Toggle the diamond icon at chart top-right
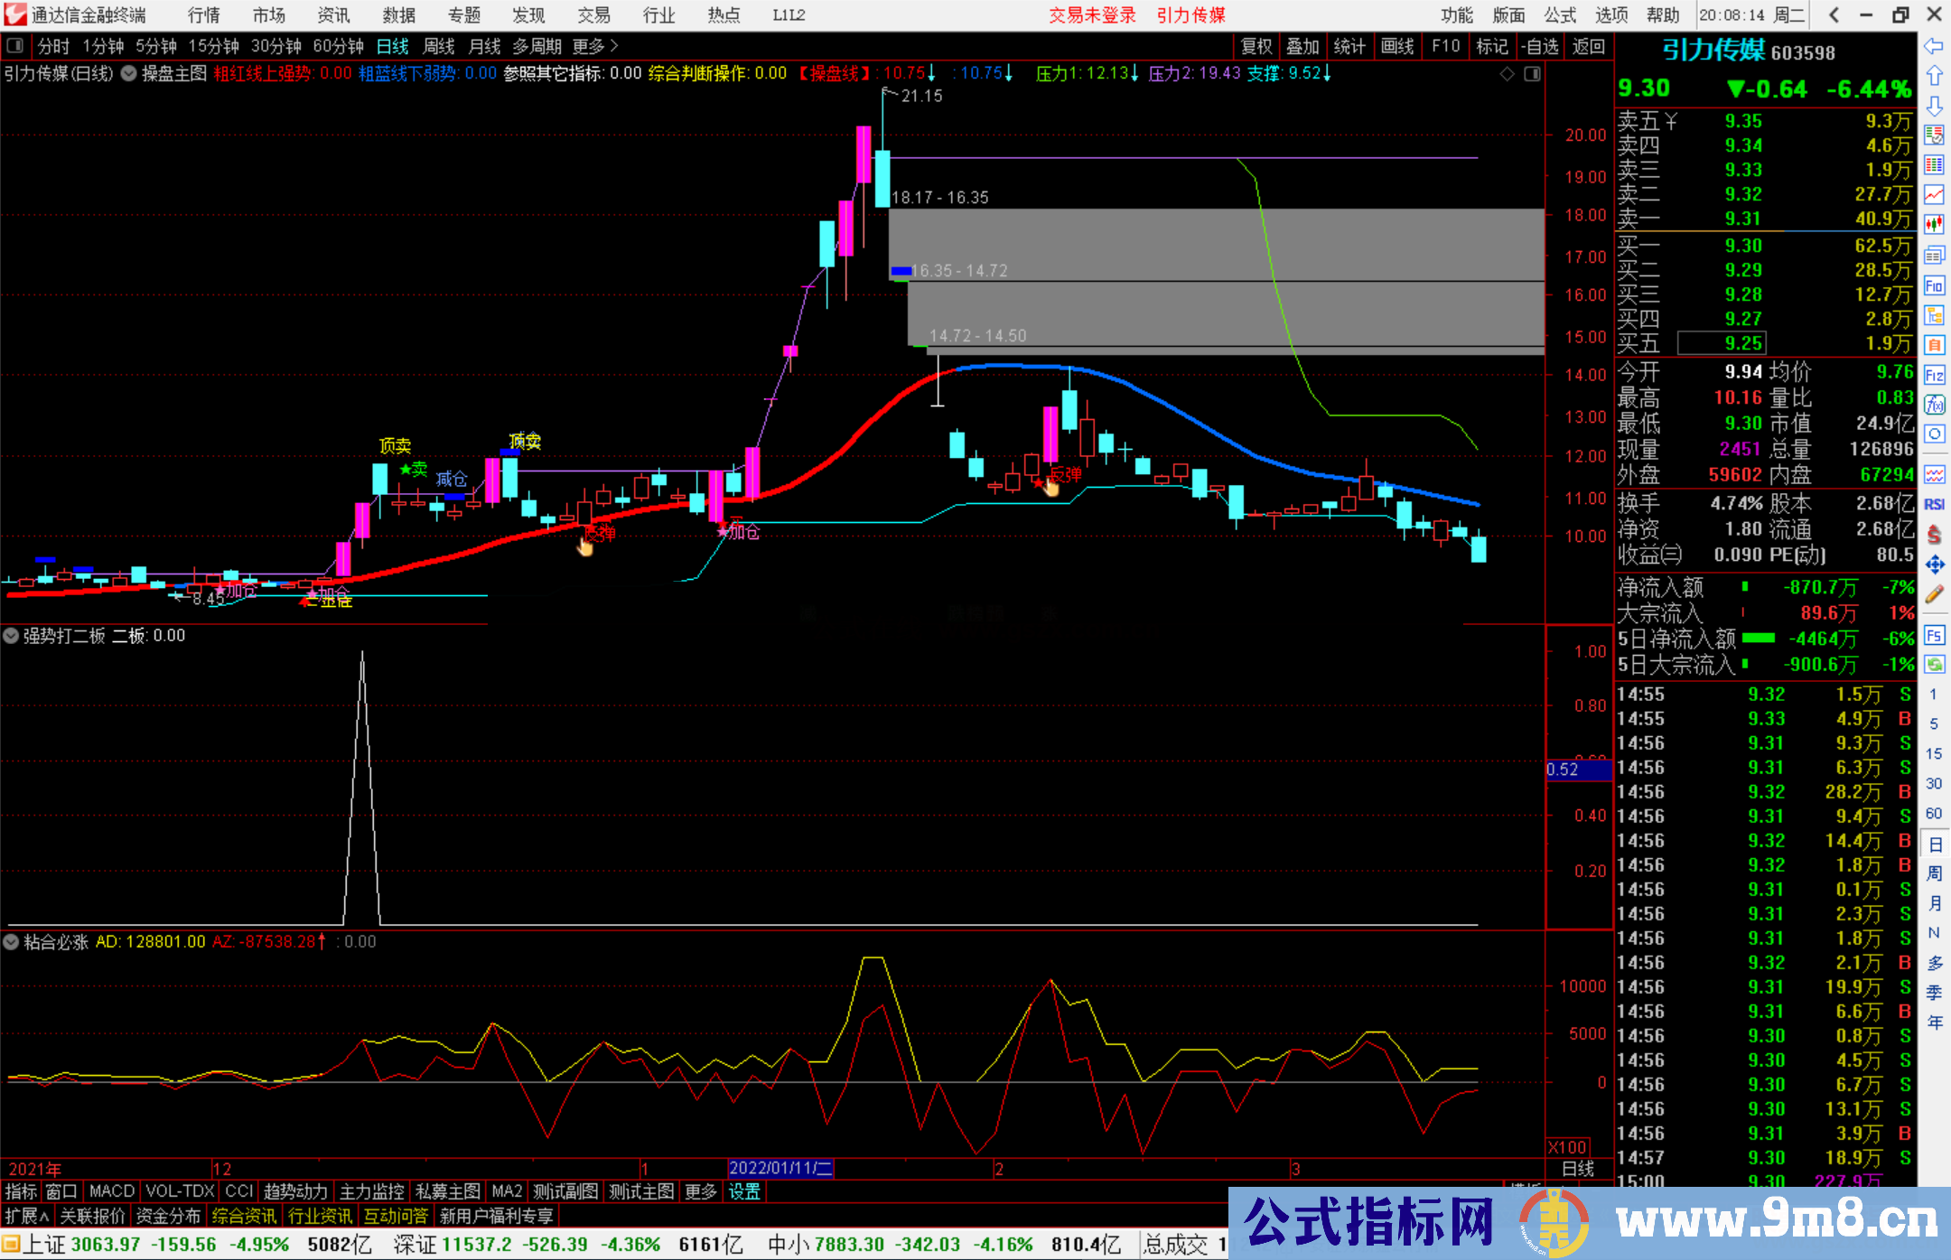The height and width of the screenshot is (1260, 1951). click(x=1507, y=73)
